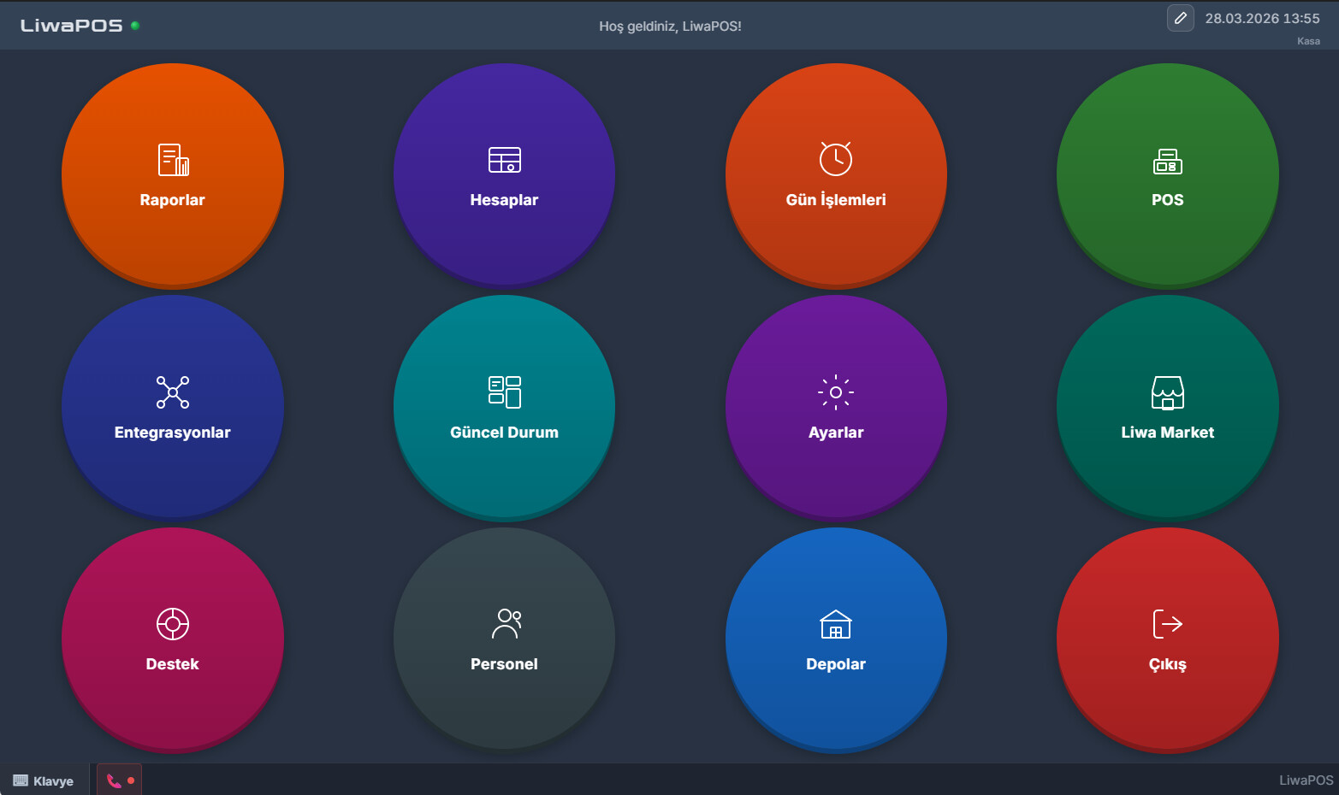Image resolution: width=1339 pixels, height=795 pixels.
Task: Toggle the Klavye on-screen keyboard button
Action: tap(44, 780)
